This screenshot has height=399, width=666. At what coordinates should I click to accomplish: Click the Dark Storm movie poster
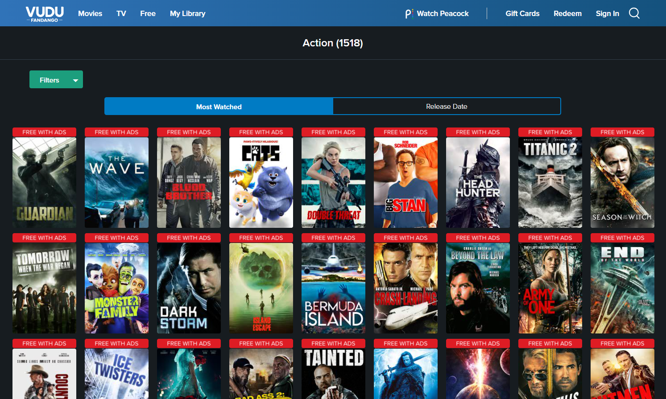click(x=189, y=288)
